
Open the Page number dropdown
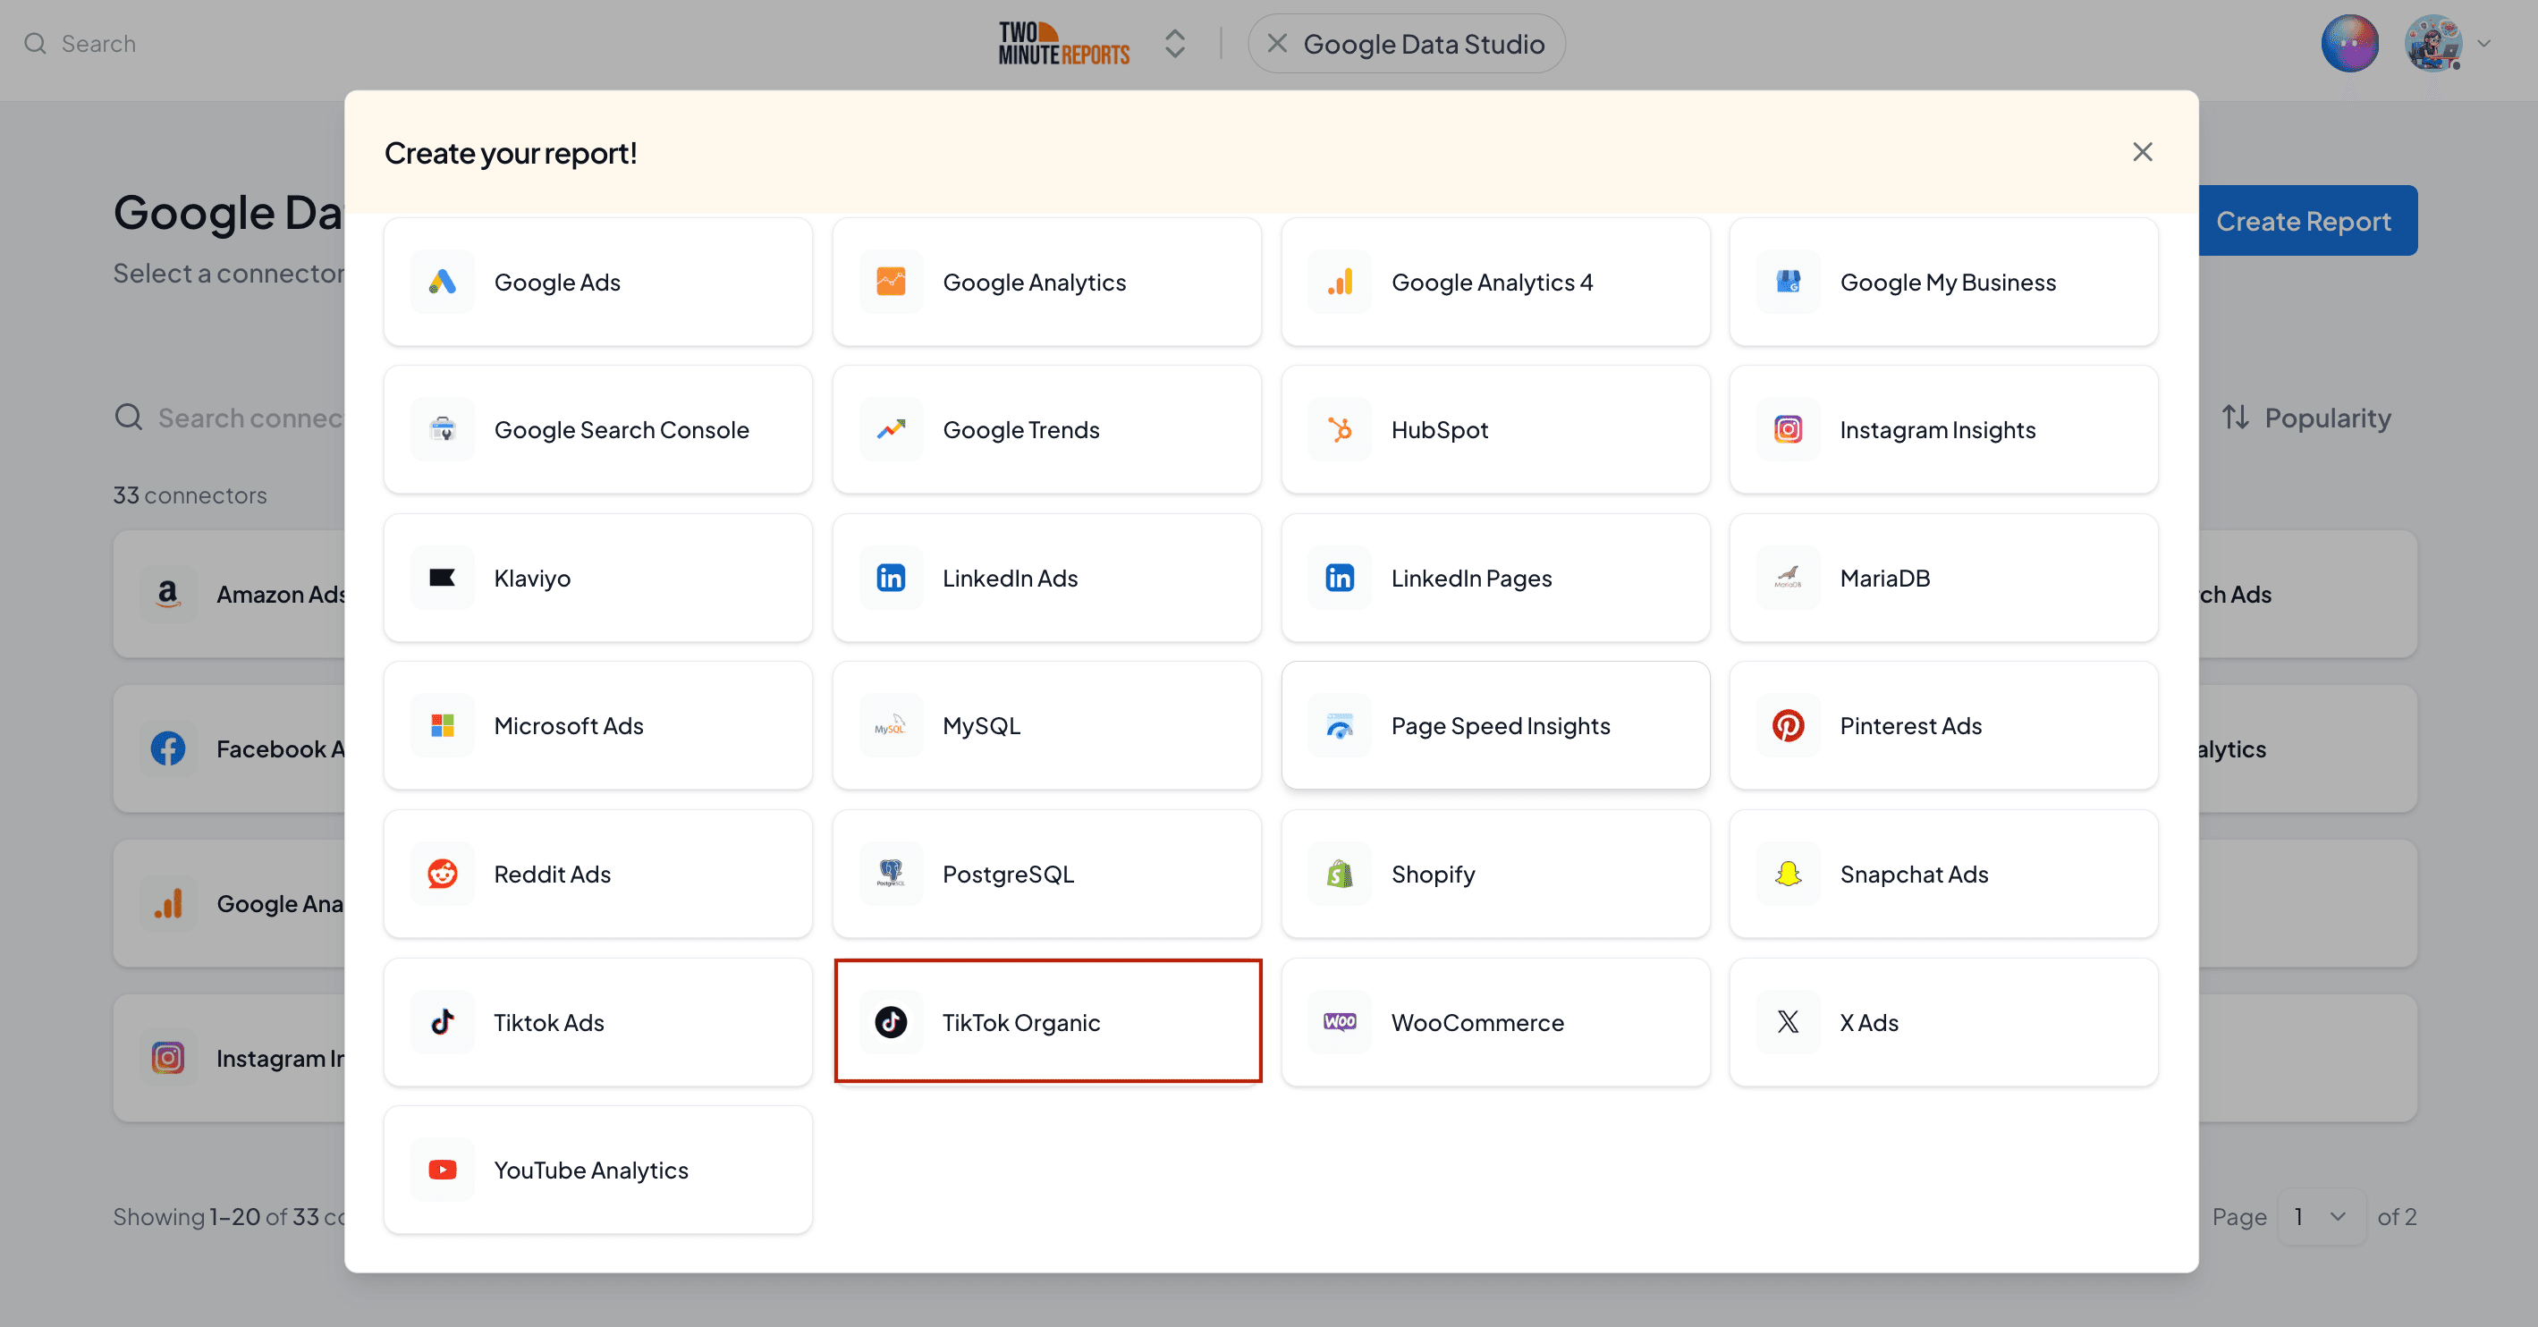coord(2322,1217)
